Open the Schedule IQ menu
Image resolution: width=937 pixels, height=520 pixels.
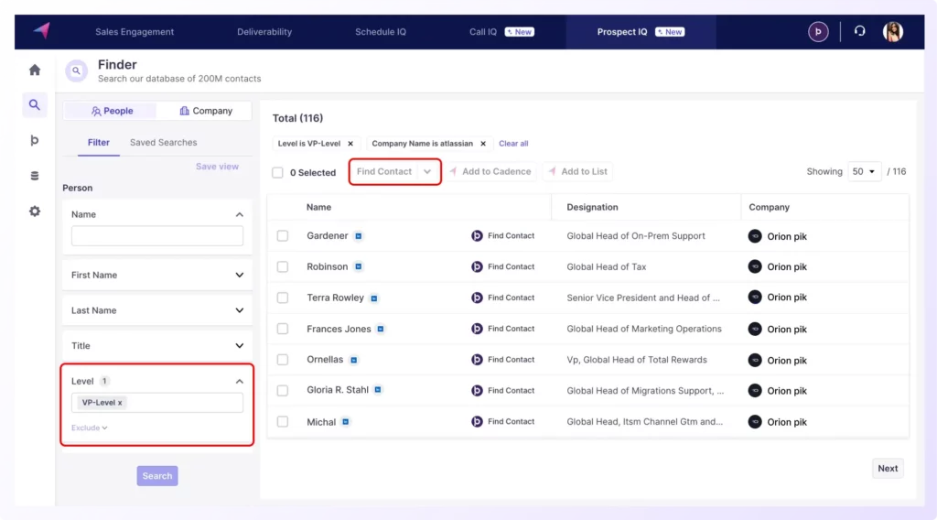[x=381, y=32]
